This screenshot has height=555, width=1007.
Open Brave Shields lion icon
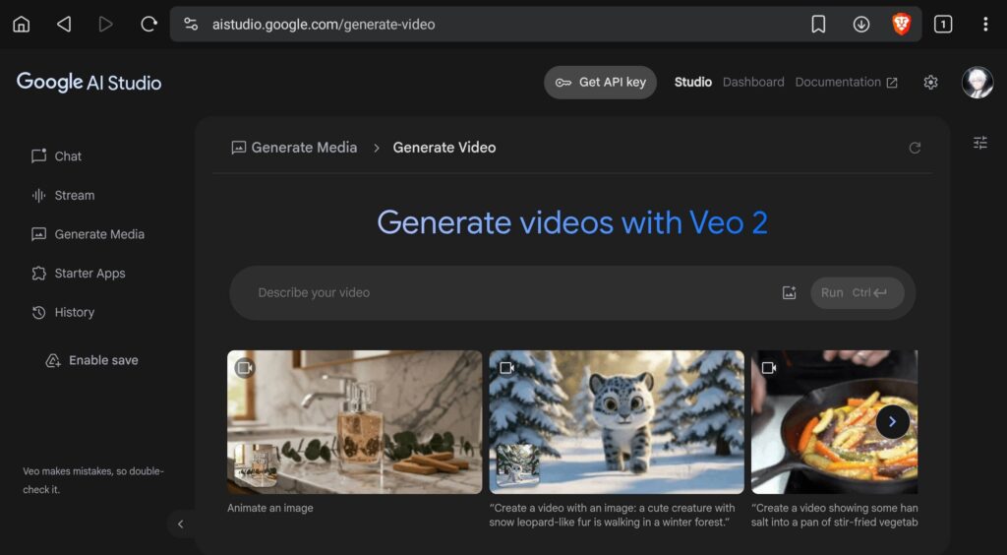point(902,25)
